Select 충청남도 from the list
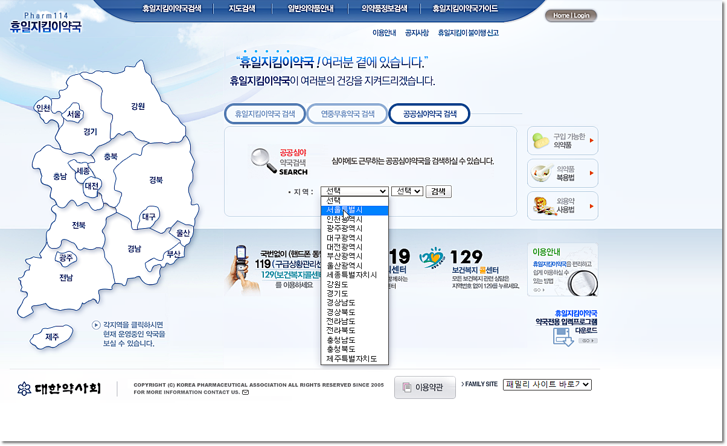Image resolution: width=727 pixels, height=446 pixels. coord(354,340)
